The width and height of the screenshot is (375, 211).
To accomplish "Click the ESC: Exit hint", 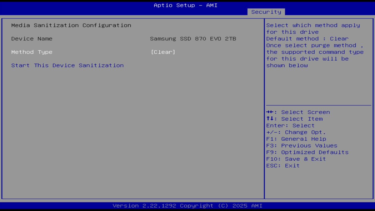I will (x=283, y=166).
